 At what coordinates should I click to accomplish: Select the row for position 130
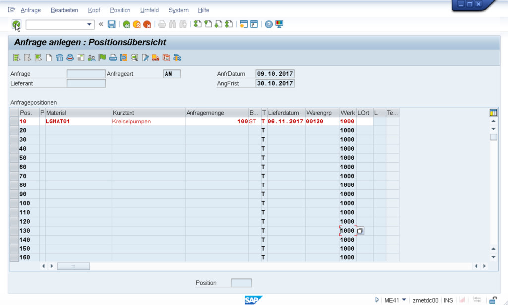point(14,231)
